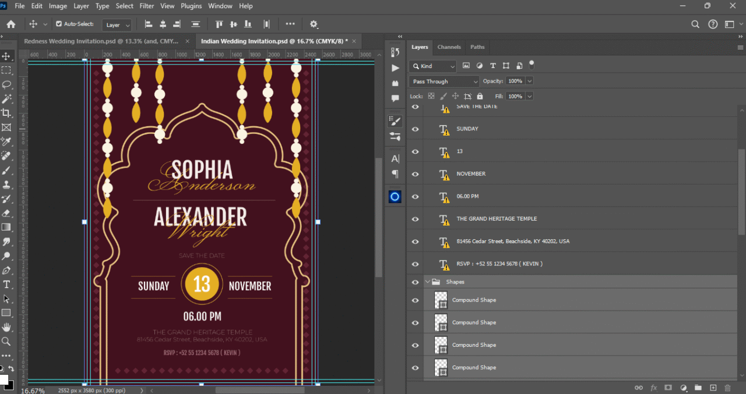Select THE GRAND HERITAGE TEMPLE layer
This screenshot has height=394, width=746.
497,219
